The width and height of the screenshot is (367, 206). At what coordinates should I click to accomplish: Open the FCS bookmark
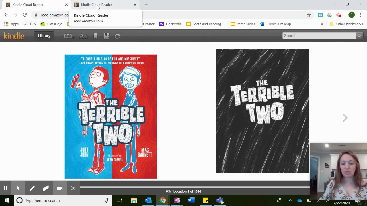tap(30, 24)
